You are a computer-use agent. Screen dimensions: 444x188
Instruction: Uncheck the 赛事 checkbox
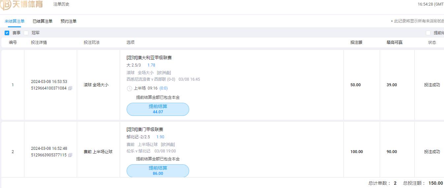pyautogui.click(x=7, y=33)
